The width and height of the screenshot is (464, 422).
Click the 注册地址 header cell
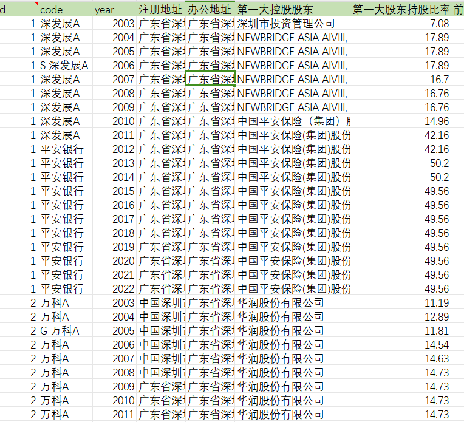click(161, 10)
